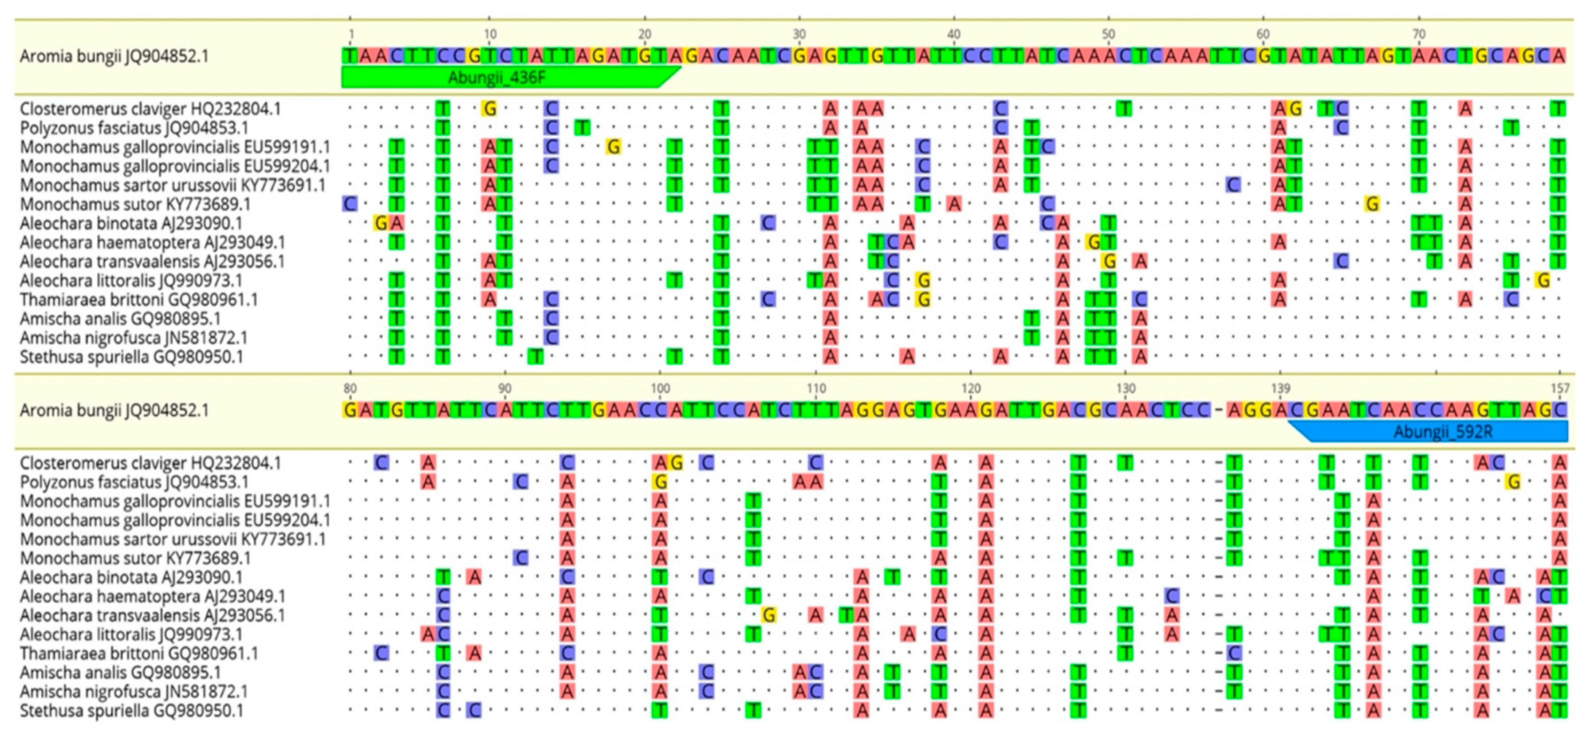Select Amischa nigrofusca JN581872.1 in the 1–79 block
Screen dimensions: 1586x736
[133, 338]
